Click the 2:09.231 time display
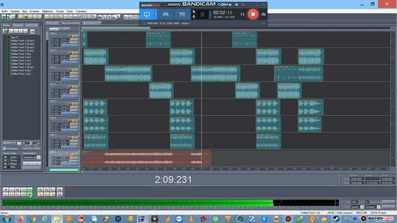 pyautogui.click(x=173, y=180)
